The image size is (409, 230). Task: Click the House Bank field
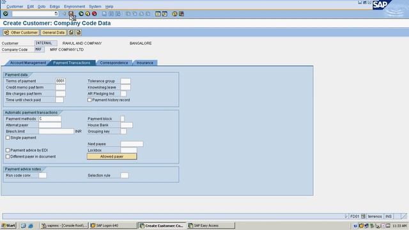[x=127, y=125]
